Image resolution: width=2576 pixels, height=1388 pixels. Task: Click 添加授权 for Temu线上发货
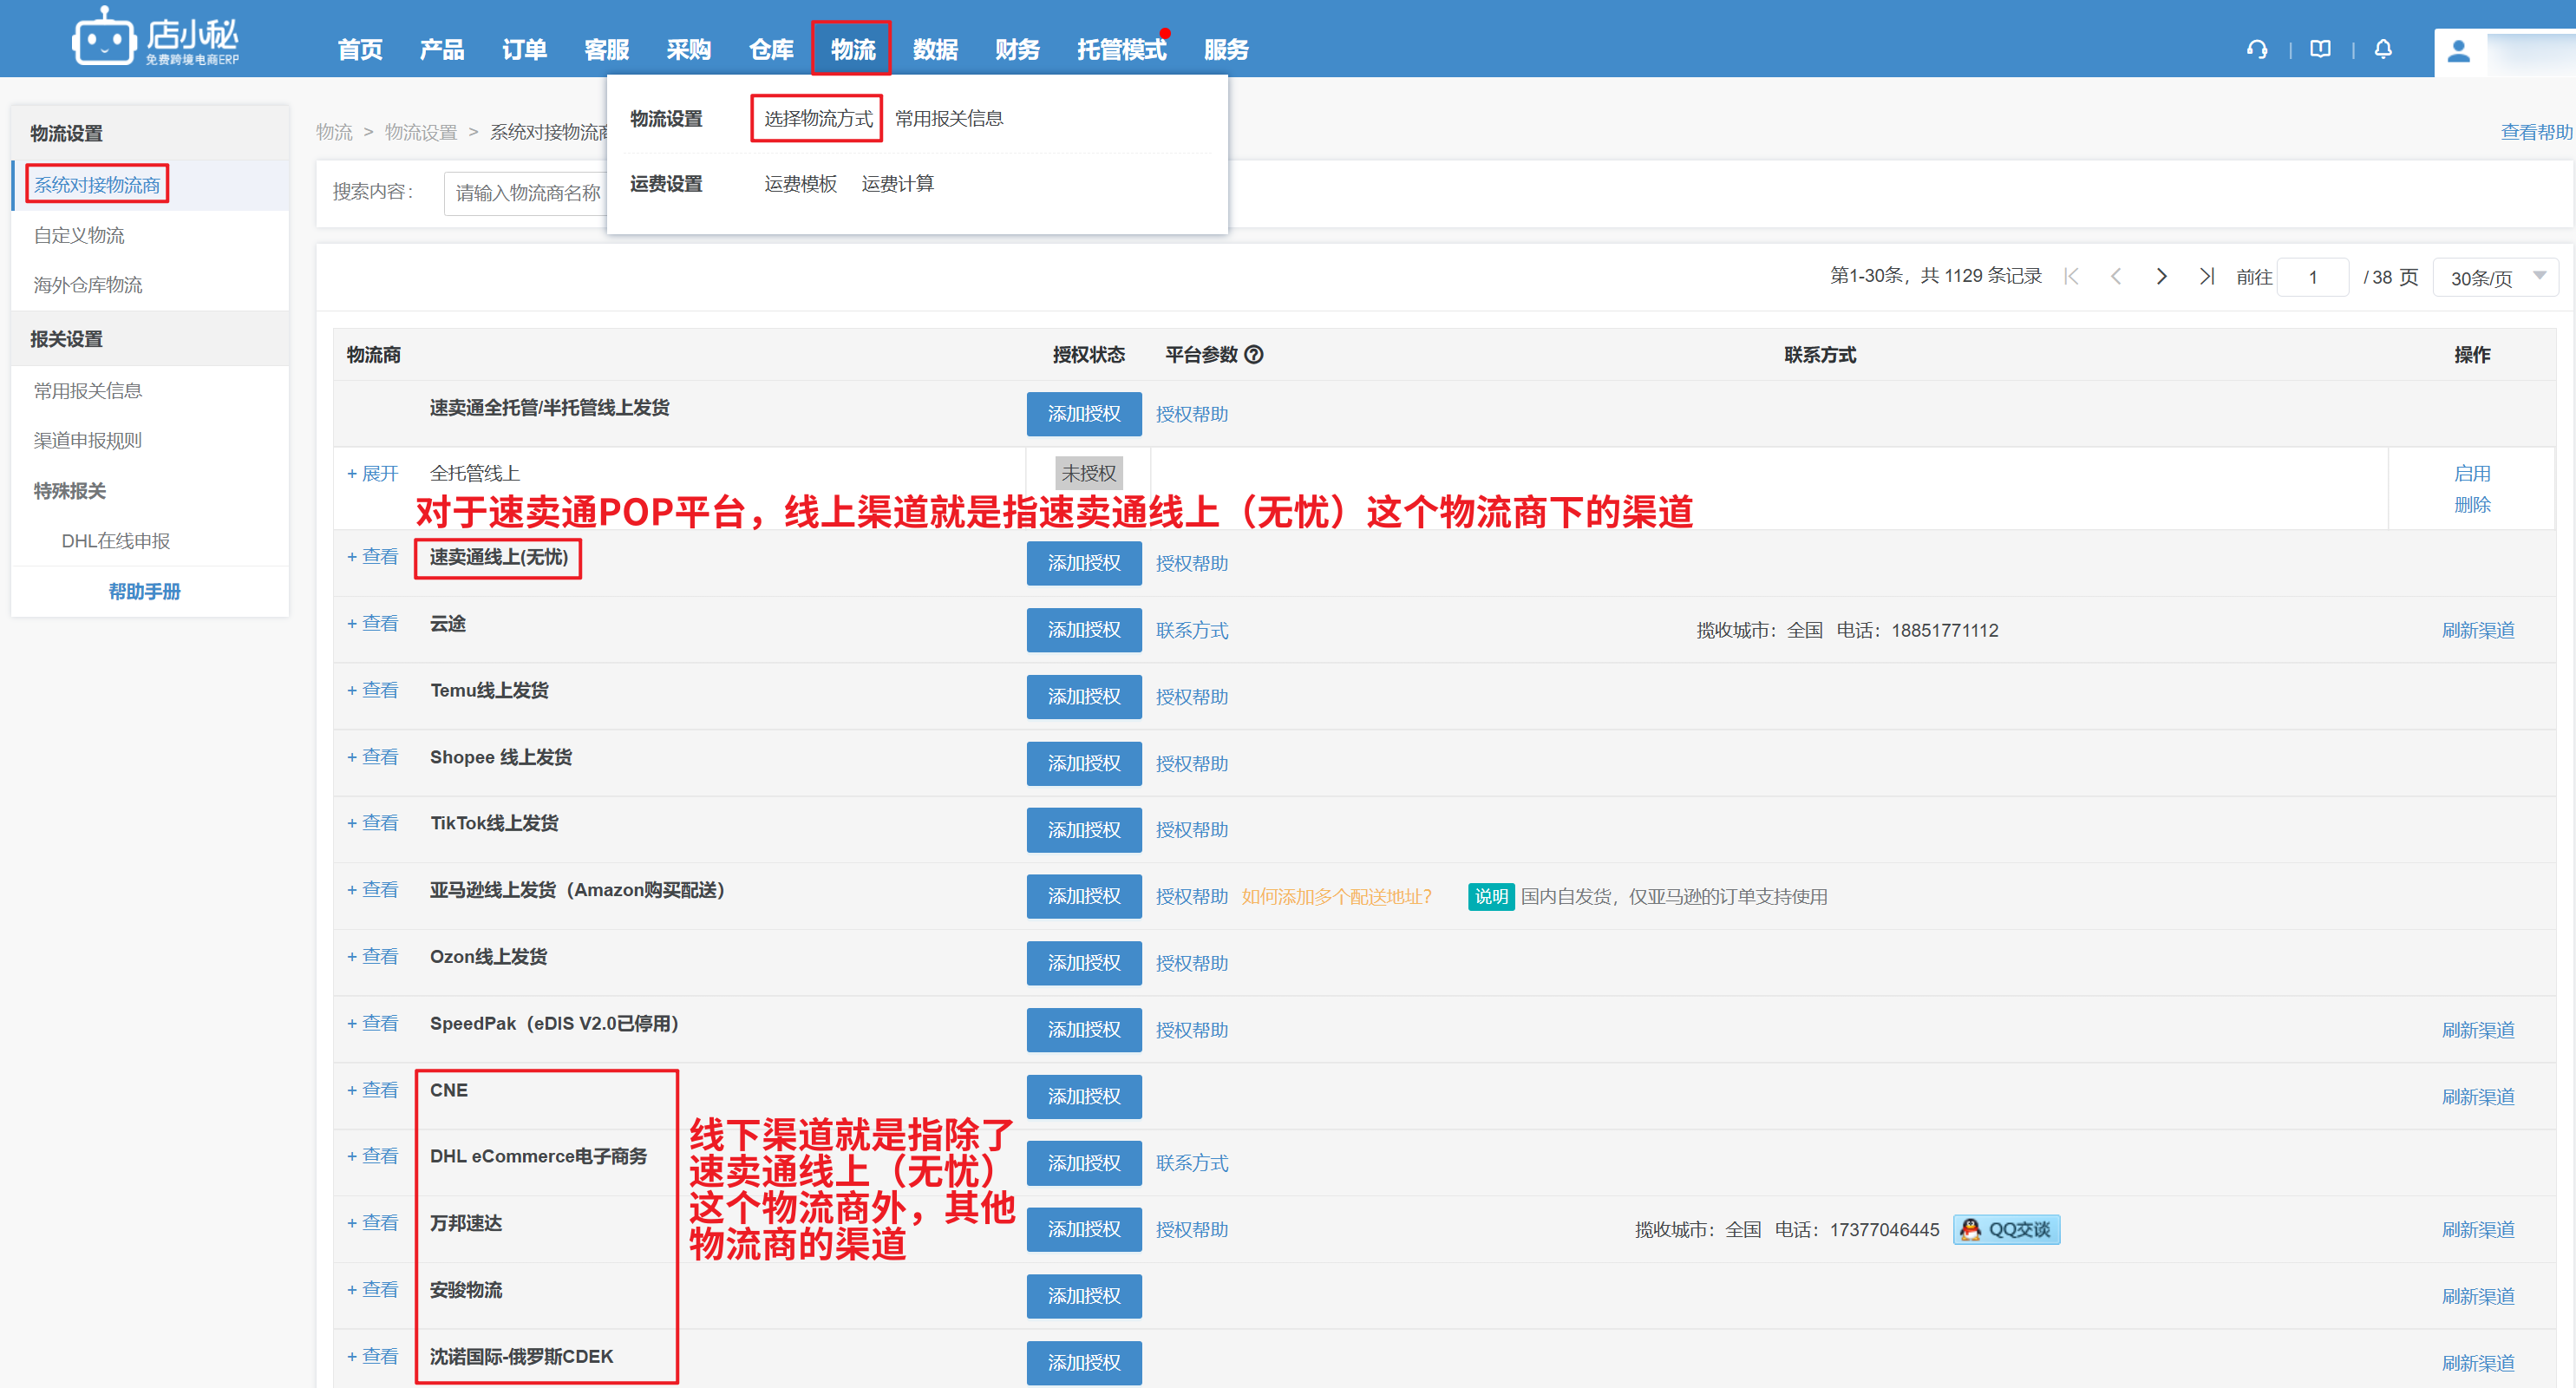(1083, 696)
